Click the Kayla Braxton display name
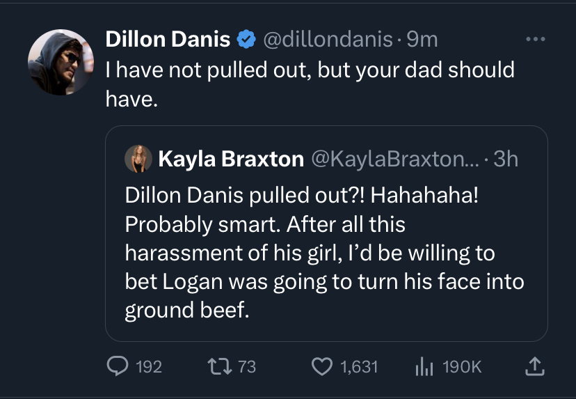The image size is (576, 399). pyautogui.click(x=231, y=159)
